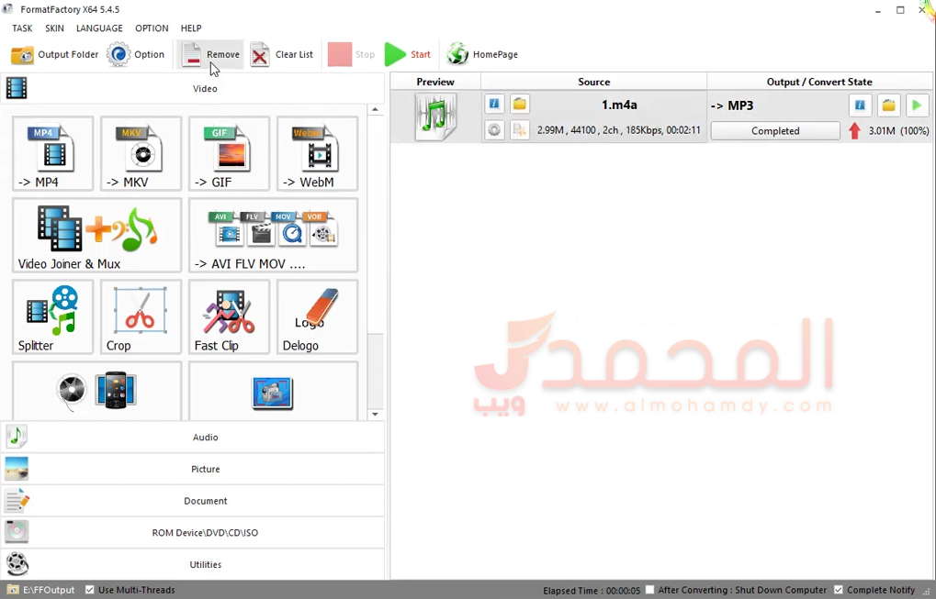
Task: Launch the Video Joiner & Mux tool
Action: tap(96, 235)
